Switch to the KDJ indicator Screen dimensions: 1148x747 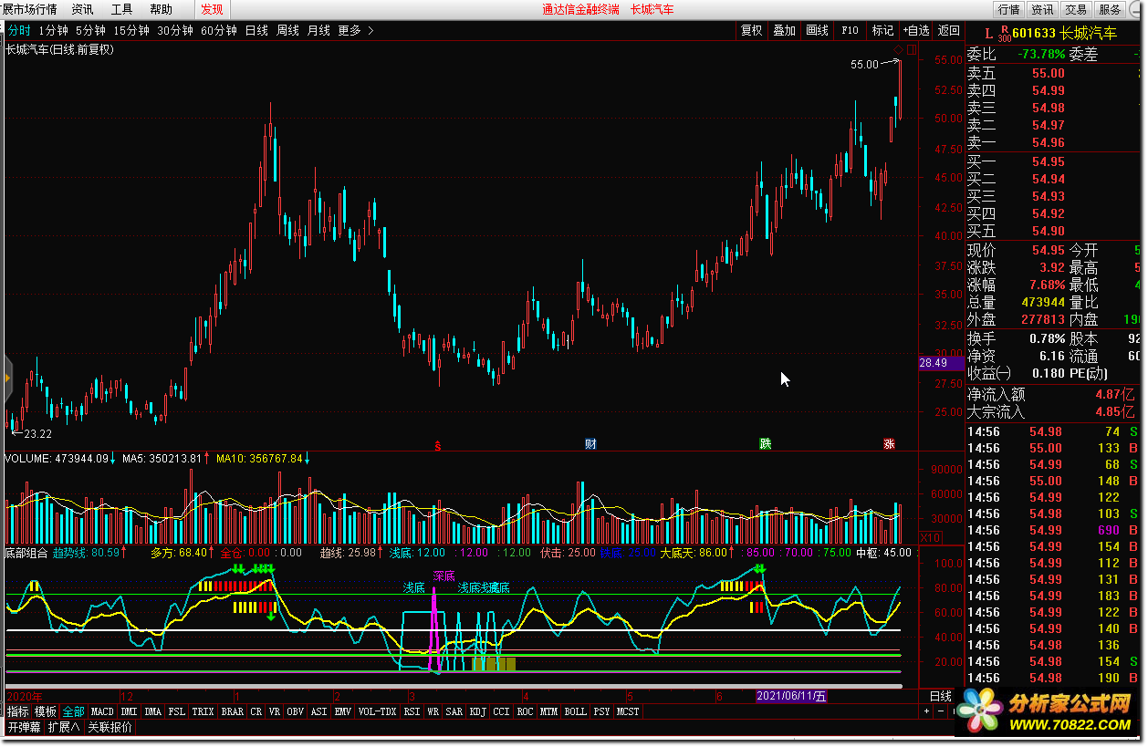pyautogui.click(x=478, y=711)
